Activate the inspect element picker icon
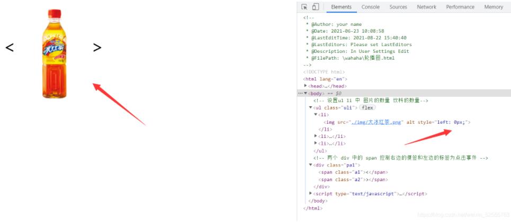The width and height of the screenshot is (511, 222). click(x=304, y=7)
